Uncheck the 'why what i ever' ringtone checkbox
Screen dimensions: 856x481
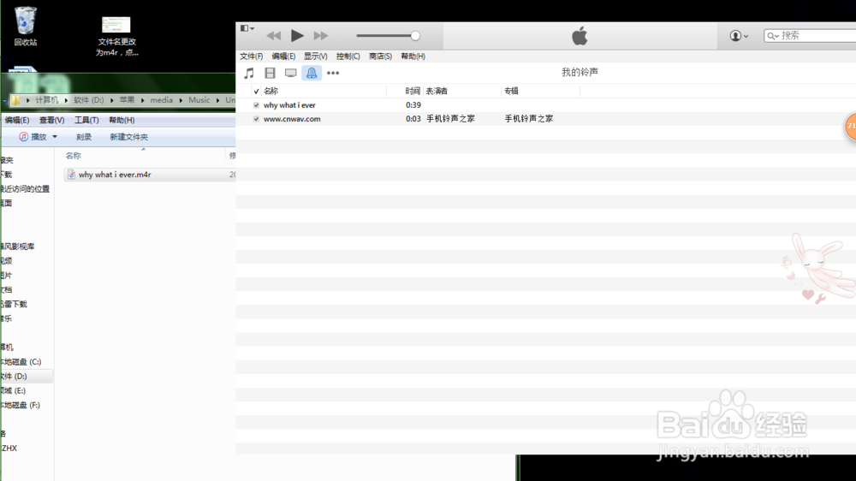pyautogui.click(x=256, y=105)
